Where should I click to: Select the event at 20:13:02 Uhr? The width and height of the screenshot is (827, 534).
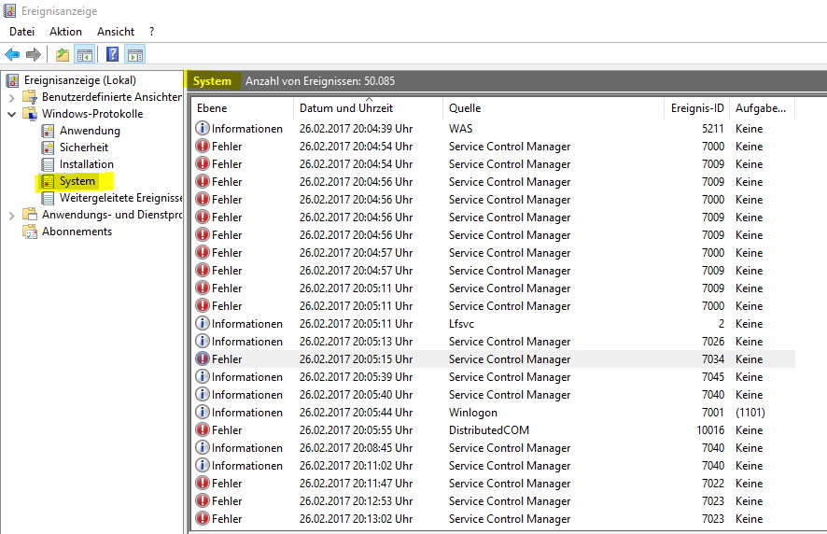tap(493, 519)
